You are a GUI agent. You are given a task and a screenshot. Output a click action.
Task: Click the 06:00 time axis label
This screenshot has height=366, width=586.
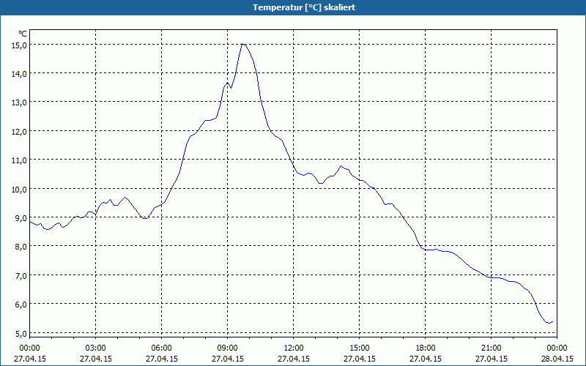(161, 348)
